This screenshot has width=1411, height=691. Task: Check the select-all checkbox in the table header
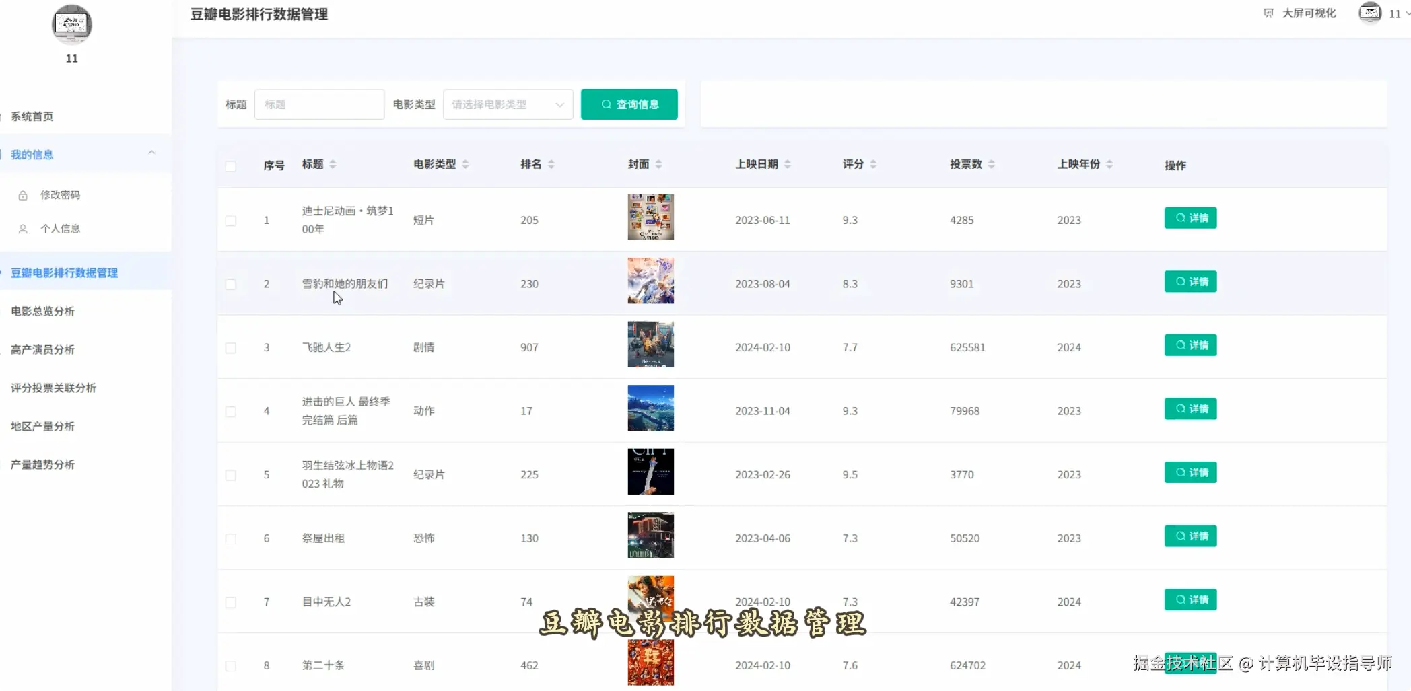[232, 166]
